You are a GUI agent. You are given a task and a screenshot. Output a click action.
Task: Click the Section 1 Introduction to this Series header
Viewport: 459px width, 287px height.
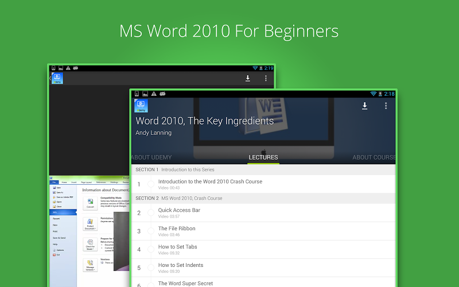(x=263, y=169)
